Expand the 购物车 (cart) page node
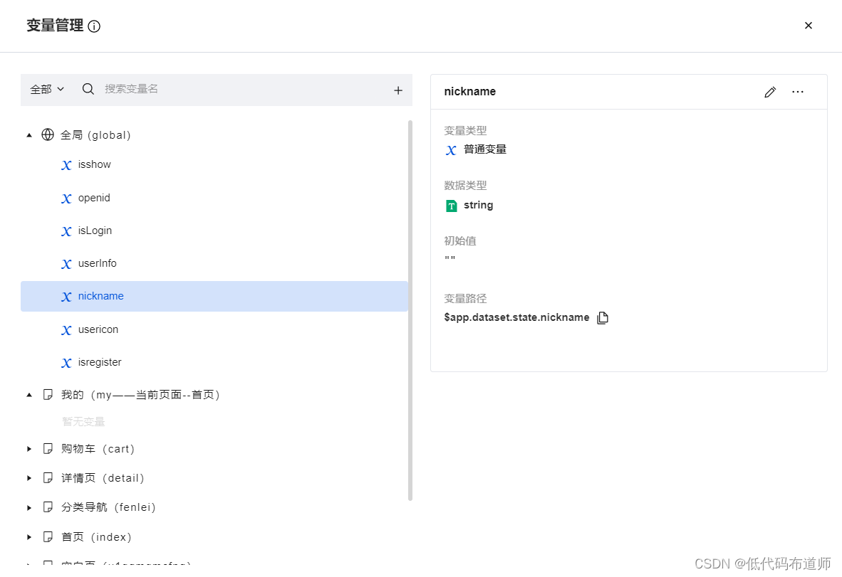842x577 pixels. tap(29, 449)
